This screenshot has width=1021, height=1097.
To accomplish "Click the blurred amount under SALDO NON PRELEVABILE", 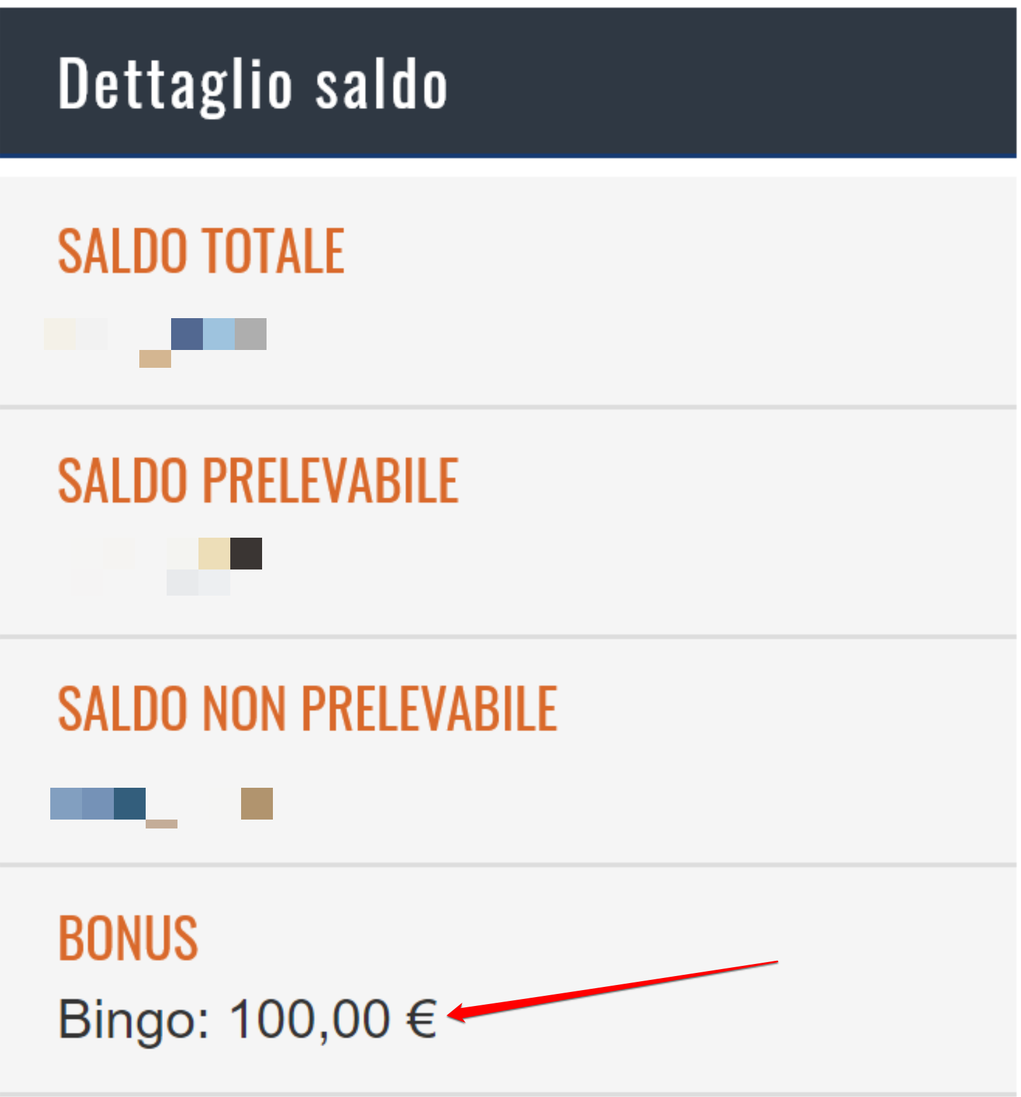I will 162,807.
